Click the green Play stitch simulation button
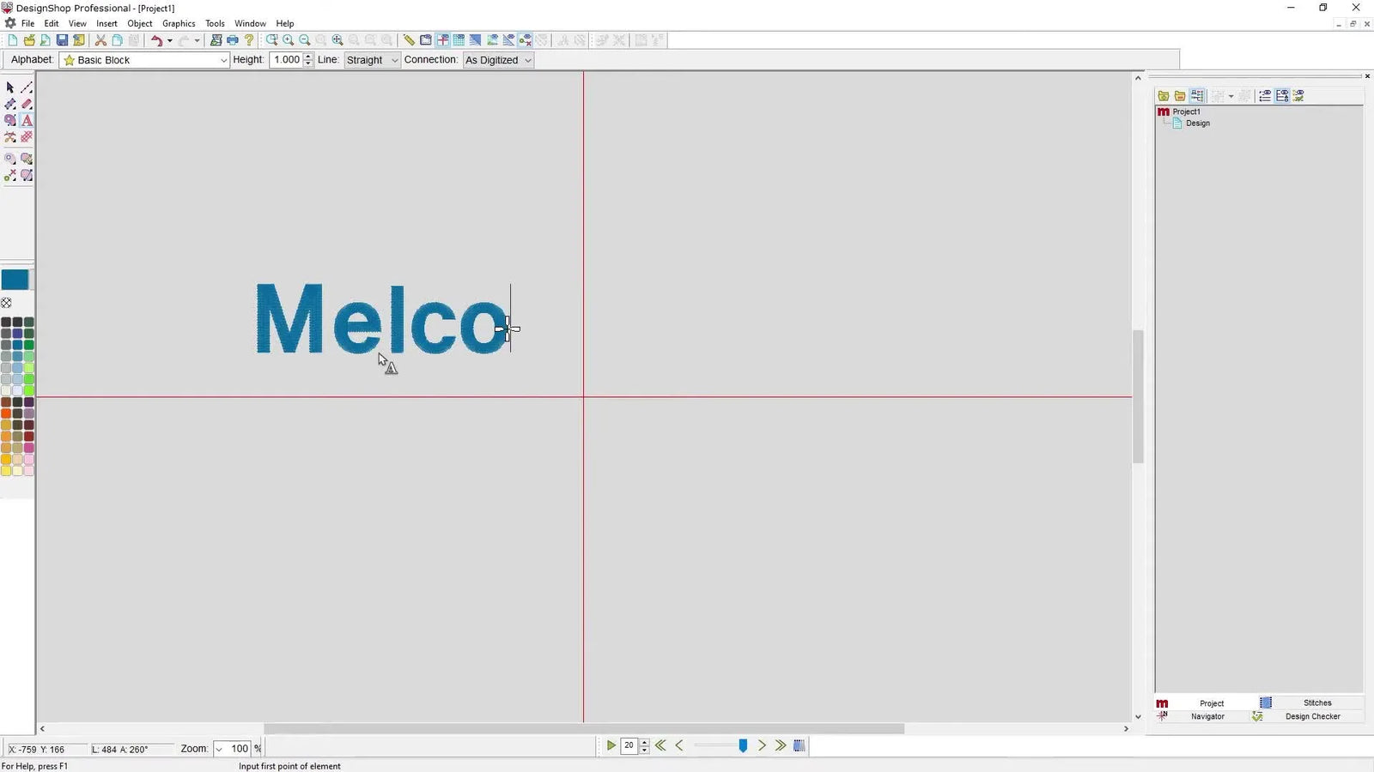This screenshot has width=1374, height=772. tap(611, 746)
